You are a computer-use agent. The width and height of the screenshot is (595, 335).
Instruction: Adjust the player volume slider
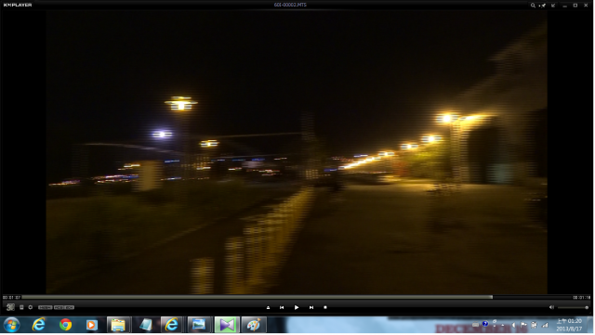point(573,308)
